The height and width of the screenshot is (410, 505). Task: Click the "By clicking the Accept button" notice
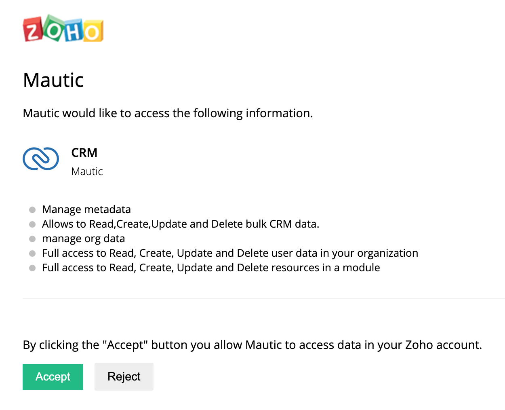tap(252, 345)
